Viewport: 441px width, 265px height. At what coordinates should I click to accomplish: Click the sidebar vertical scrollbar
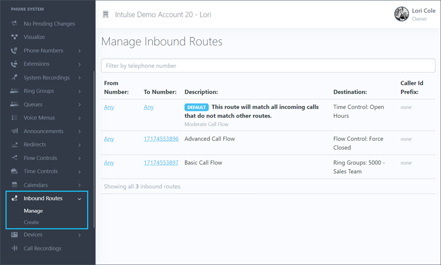tap(94, 149)
